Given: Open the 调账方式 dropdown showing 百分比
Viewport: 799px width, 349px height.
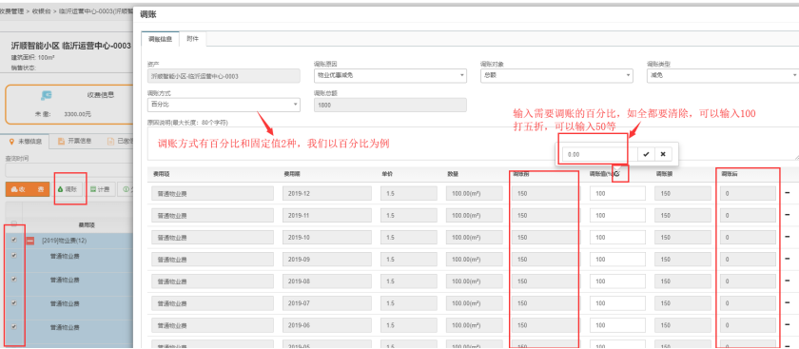Looking at the screenshot, I should pyautogui.click(x=224, y=105).
